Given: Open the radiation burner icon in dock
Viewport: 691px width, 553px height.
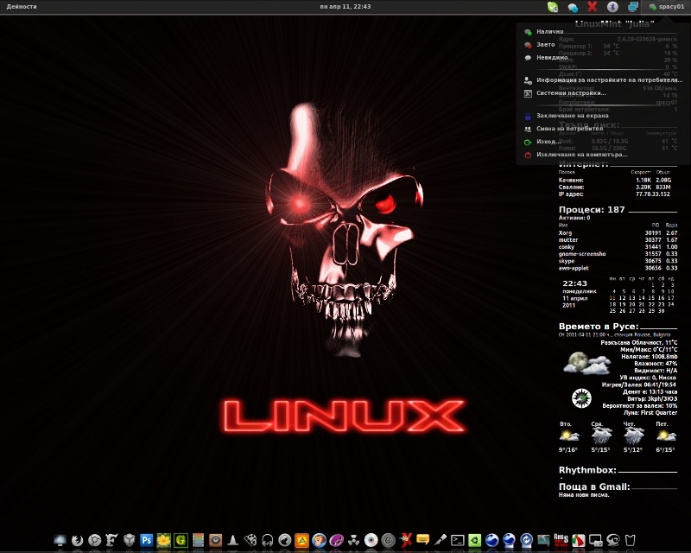Looking at the screenshot, I should [x=354, y=540].
